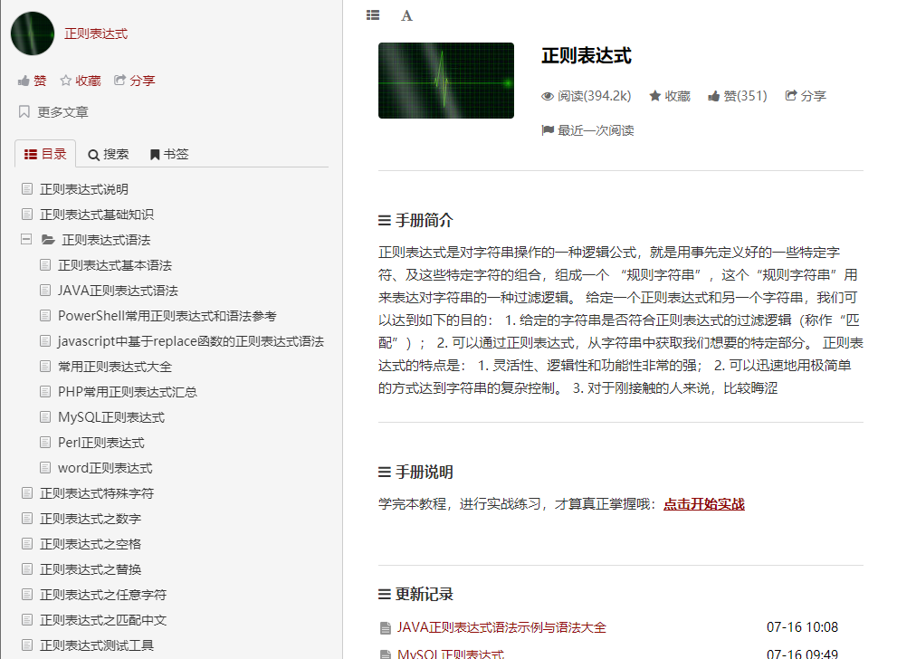Image resolution: width=897 pixels, height=659 pixels.
Task: Click the bookmark icon beside 更多文章
Action: [x=24, y=111]
